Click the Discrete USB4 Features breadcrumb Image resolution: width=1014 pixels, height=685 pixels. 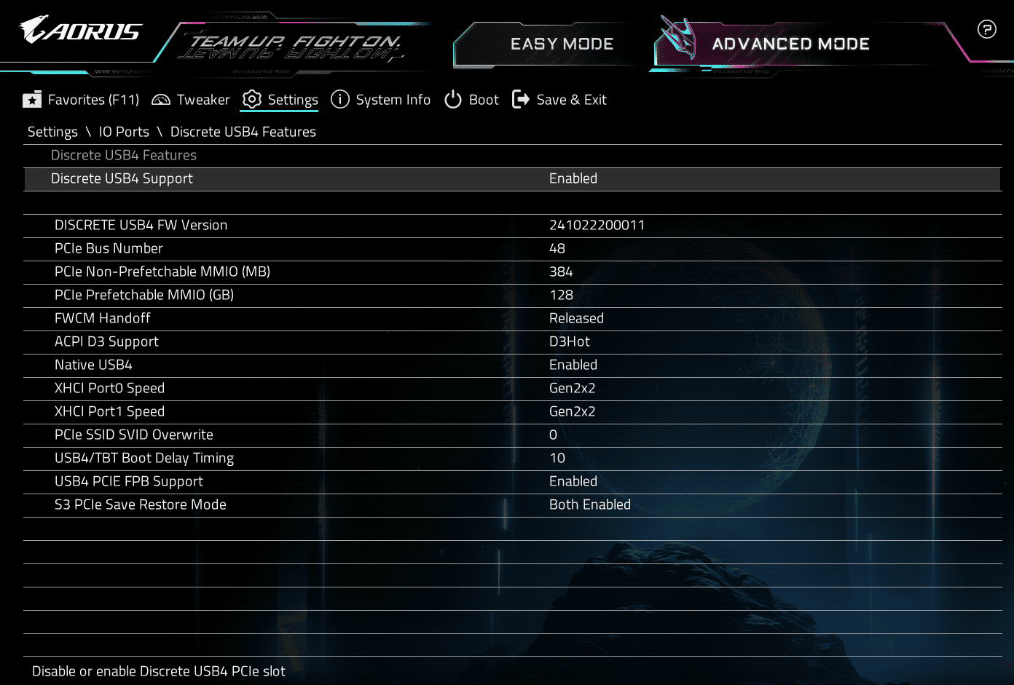click(243, 132)
